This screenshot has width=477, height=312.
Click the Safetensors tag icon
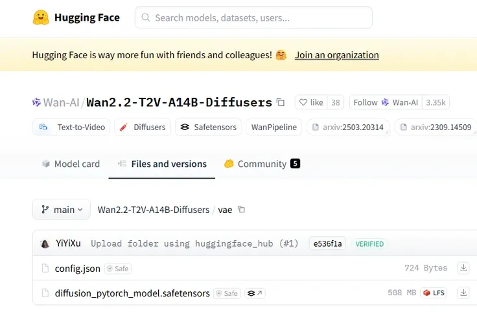pos(185,127)
